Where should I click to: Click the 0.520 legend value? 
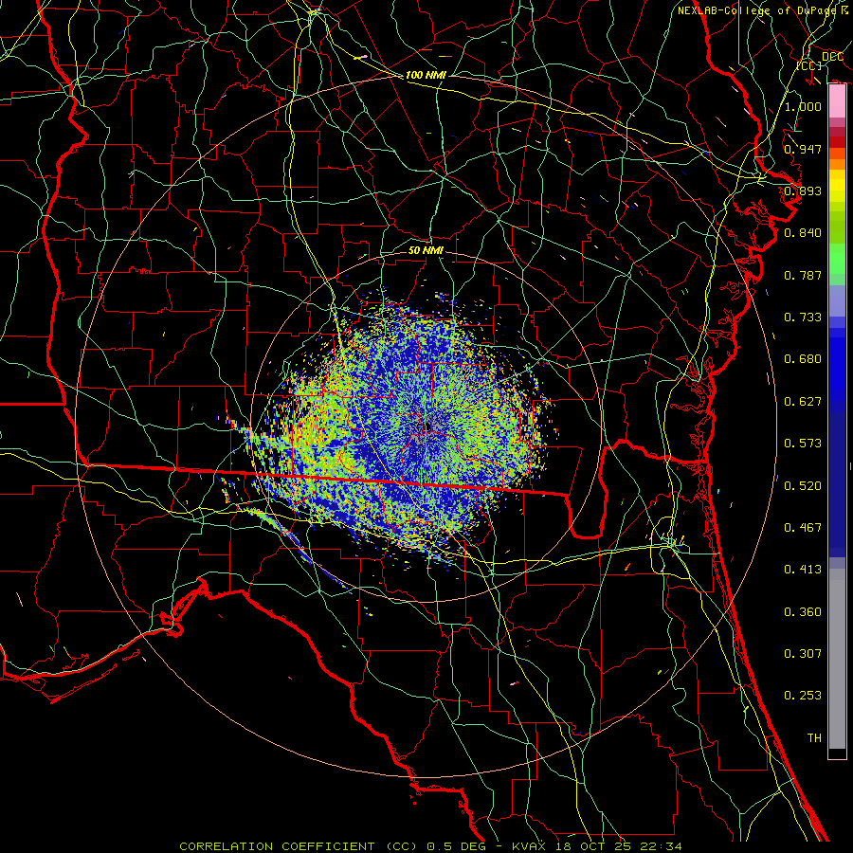pyautogui.click(x=803, y=486)
